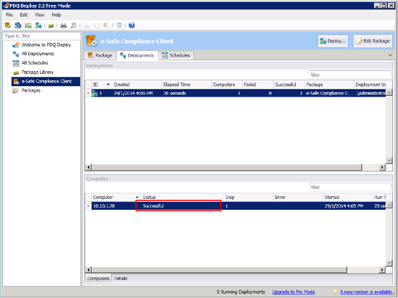Click the lightbulb new version icon

(x=336, y=292)
